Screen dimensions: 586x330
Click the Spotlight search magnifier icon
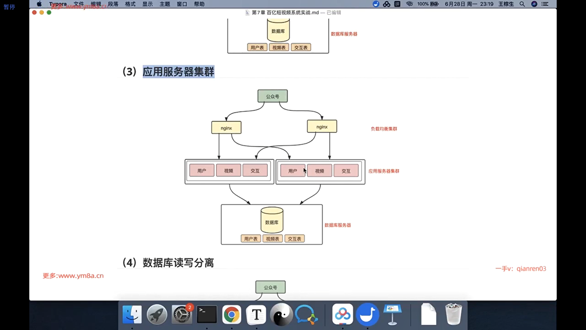click(x=522, y=4)
